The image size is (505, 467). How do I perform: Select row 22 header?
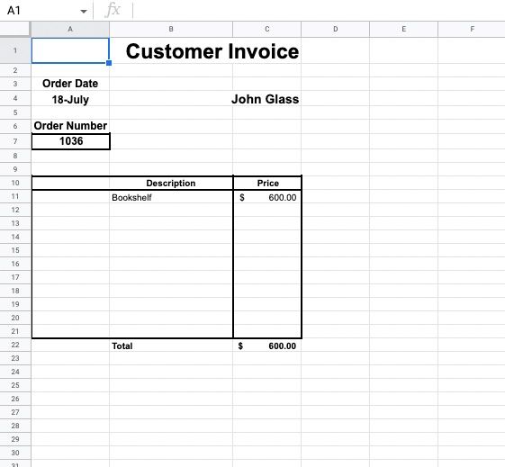coord(15,345)
